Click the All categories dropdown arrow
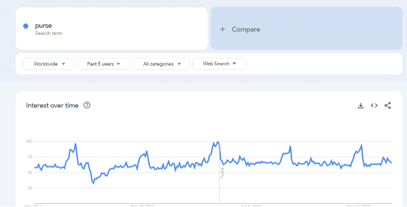This screenshot has height=207, width=407. (179, 64)
